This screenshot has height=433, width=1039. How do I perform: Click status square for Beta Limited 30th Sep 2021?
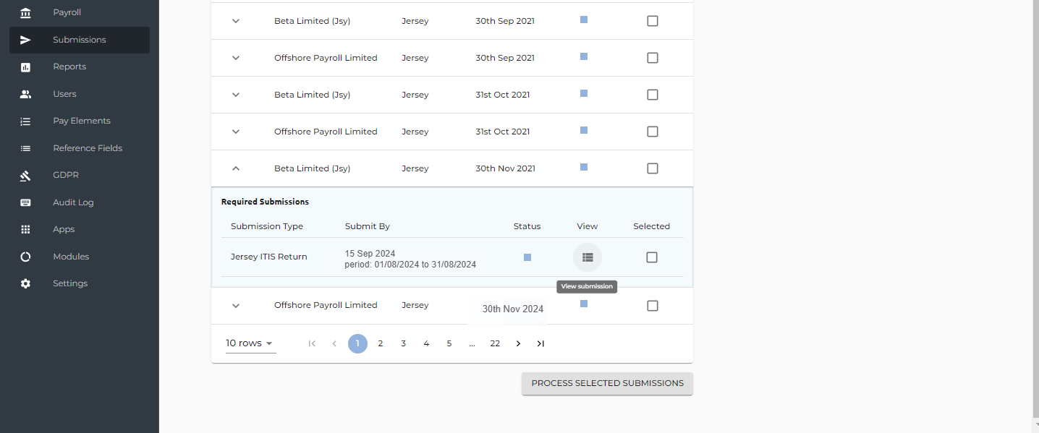584,20
